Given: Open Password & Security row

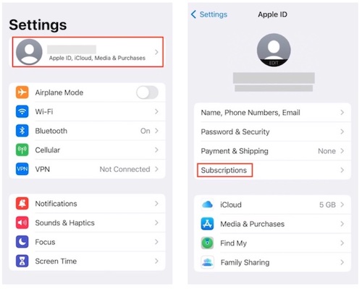Looking at the screenshot, I should pyautogui.click(x=272, y=131).
